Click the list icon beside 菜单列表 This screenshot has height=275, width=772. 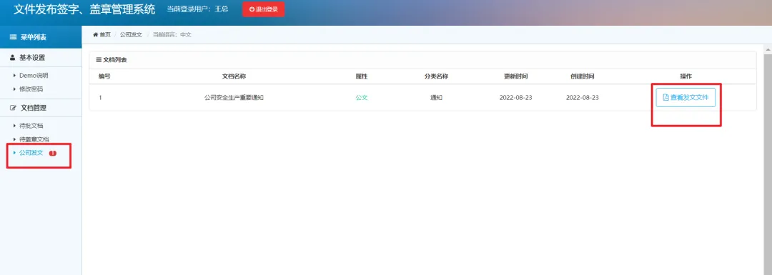click(x=14, y=37)
